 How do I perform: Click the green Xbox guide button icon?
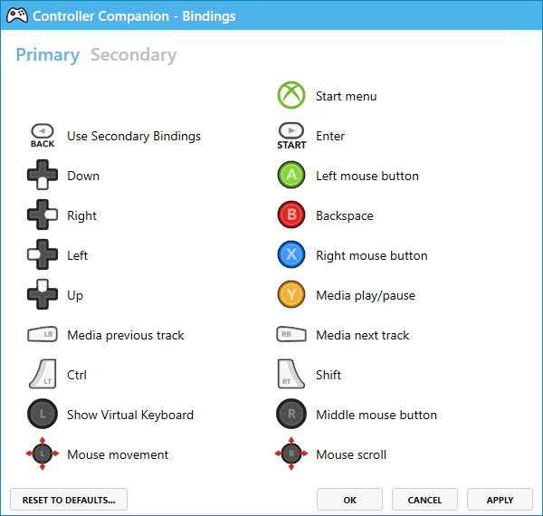pyautogui.click(x=291, y=96)
